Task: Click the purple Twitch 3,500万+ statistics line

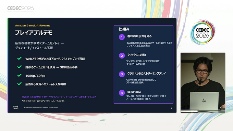Action: (x=59, y=97)
